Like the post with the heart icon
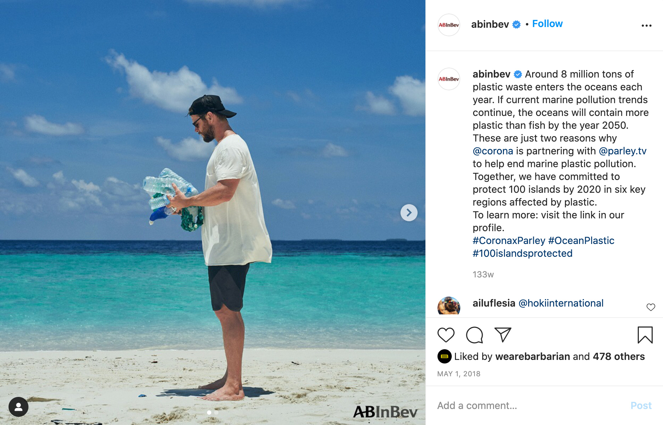The width and height of the screenshot is (663, 425). 446,335
